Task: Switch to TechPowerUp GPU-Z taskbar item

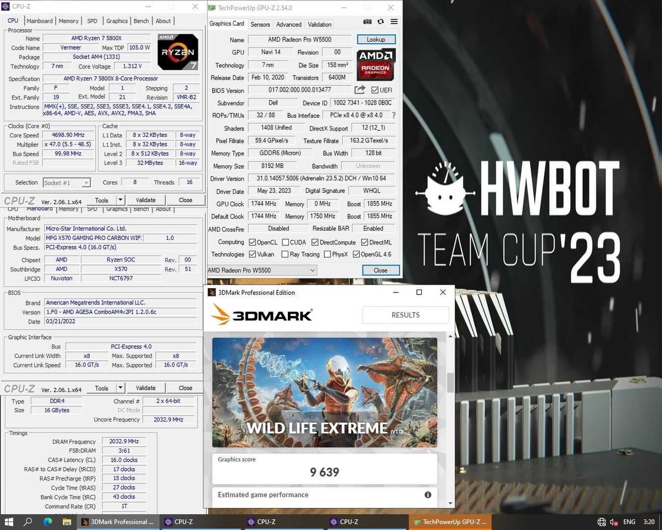Action: point(450,522)
